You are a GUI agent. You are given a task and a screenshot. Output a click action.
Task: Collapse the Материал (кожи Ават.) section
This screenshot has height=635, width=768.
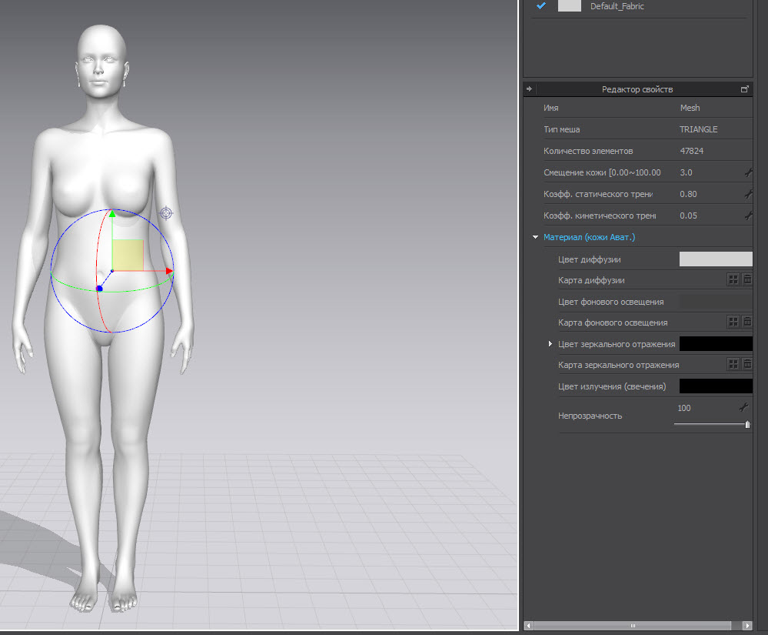(535, 238)
